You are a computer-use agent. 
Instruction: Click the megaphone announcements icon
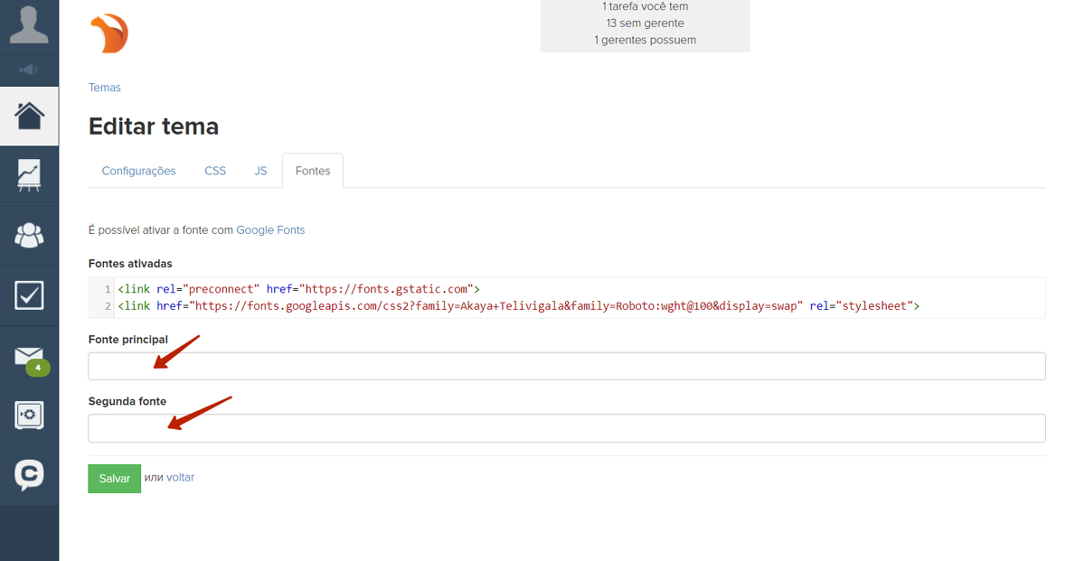point(29,70)
